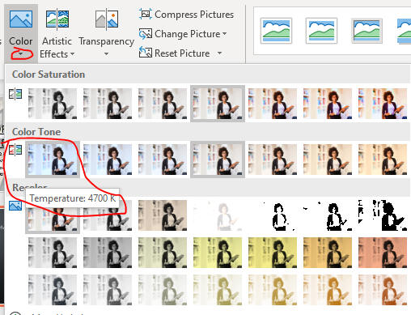
Task: Select the highest saturation thumbnail in Color Saturation
Action: pyautogui.click(x=383, y=104)
